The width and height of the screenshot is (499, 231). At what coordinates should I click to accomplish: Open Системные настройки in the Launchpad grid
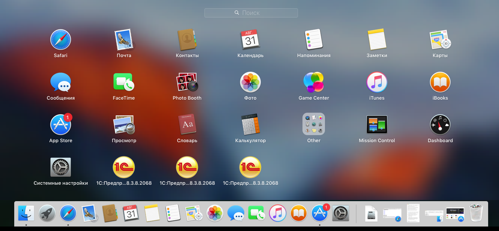pyautogui.click(x=61, y=167)
